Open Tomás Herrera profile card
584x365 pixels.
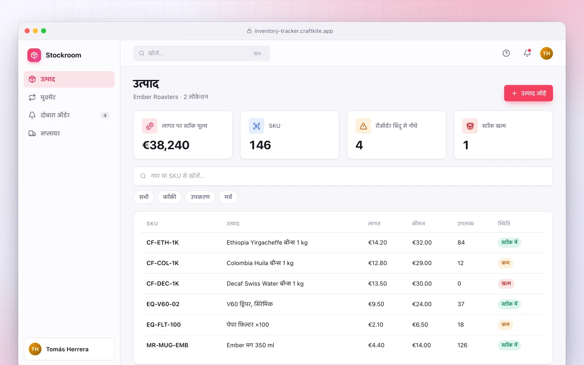[x=69, y=349]
